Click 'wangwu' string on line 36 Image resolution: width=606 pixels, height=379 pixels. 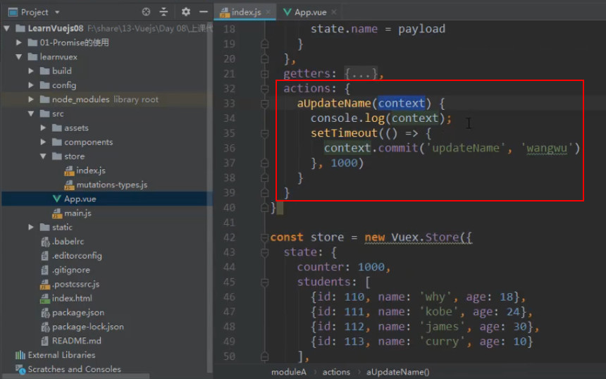click(x=547, y=148)
